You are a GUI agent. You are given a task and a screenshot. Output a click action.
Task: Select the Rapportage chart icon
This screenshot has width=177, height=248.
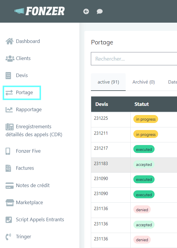tap(9, 110)
